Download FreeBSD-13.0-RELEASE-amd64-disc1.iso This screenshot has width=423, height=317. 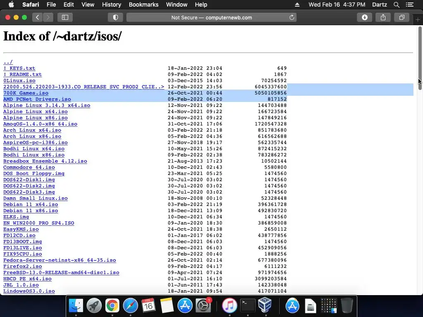point(61,273)
